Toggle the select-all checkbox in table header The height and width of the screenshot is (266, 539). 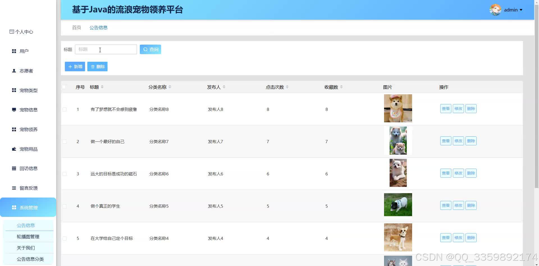click(64, 87)
